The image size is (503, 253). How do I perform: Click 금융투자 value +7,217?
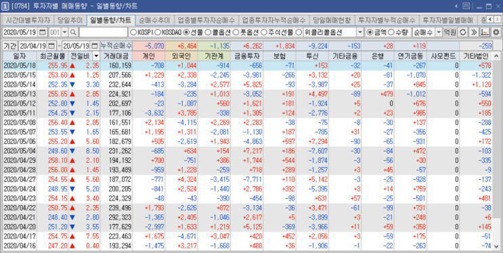point(252,151)
